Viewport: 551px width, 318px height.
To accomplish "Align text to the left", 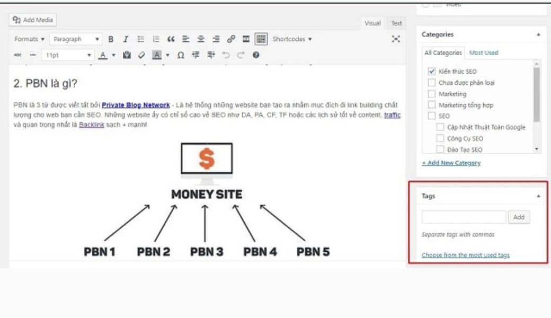I will tap(185, 39).
